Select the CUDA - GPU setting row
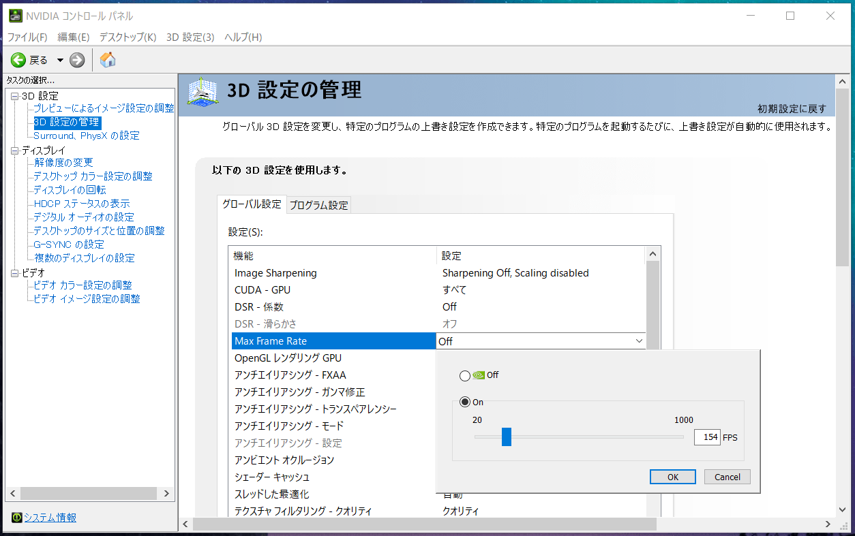 point(438,290)
